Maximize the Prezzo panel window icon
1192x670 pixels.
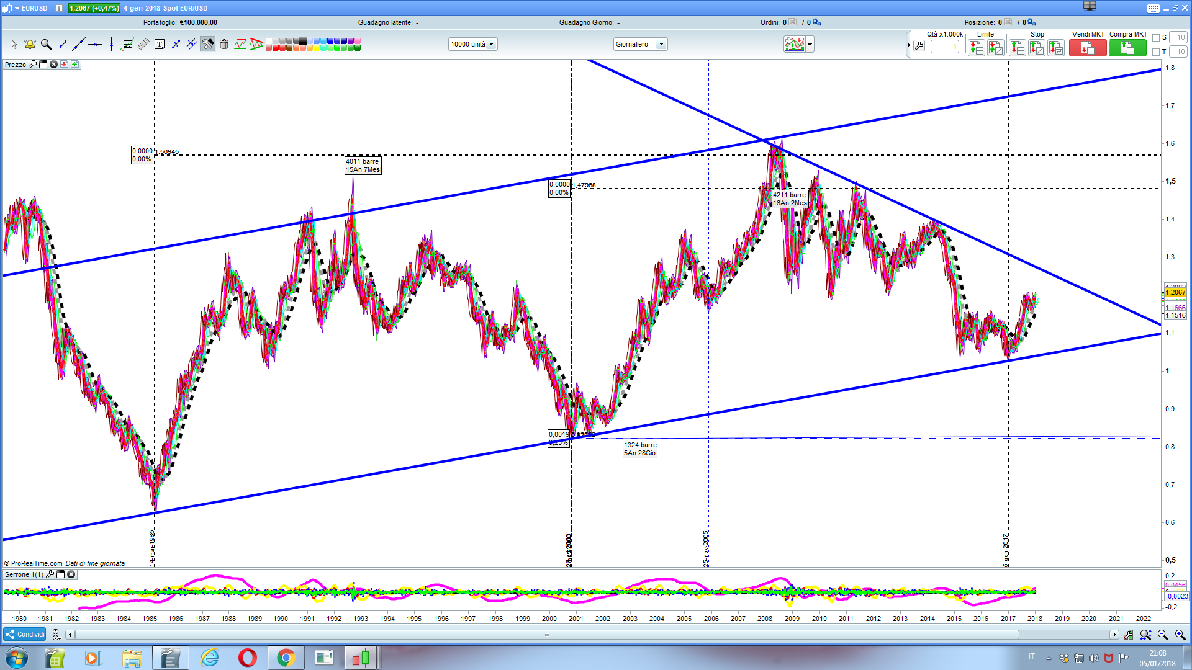pos(43,64)
